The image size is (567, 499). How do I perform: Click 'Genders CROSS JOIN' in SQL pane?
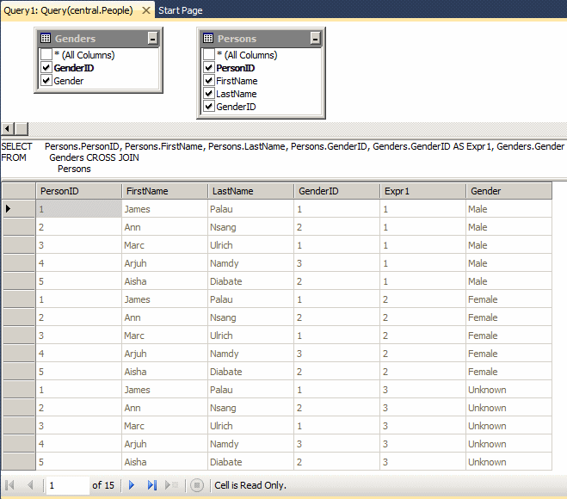(x=94, y=157)
